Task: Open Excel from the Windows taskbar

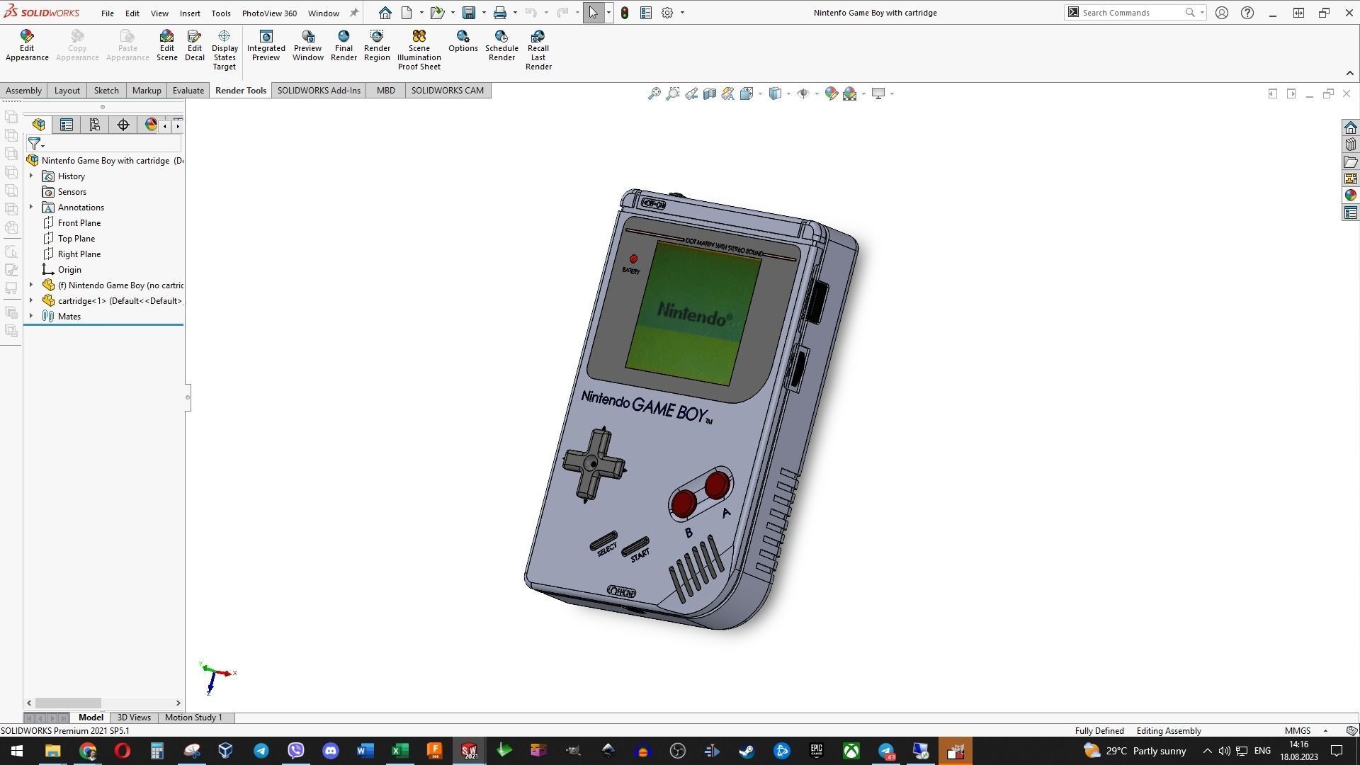Action: [x=399, y=751]
